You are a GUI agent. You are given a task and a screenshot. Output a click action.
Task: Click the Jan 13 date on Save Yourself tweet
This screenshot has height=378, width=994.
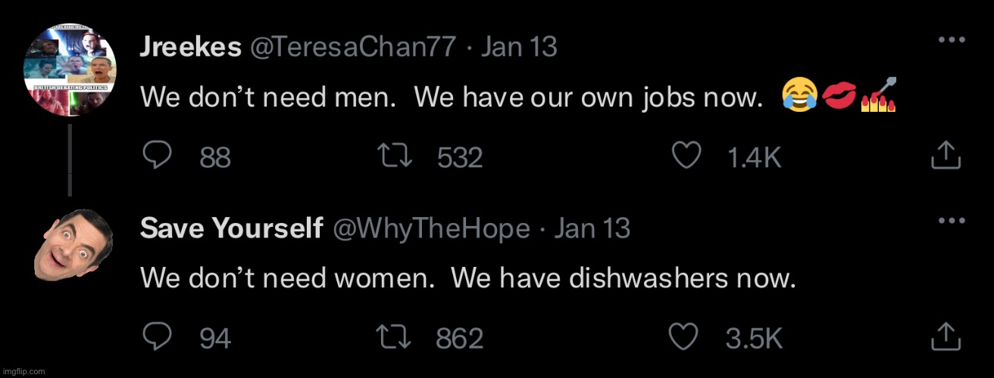pos(592,228)
